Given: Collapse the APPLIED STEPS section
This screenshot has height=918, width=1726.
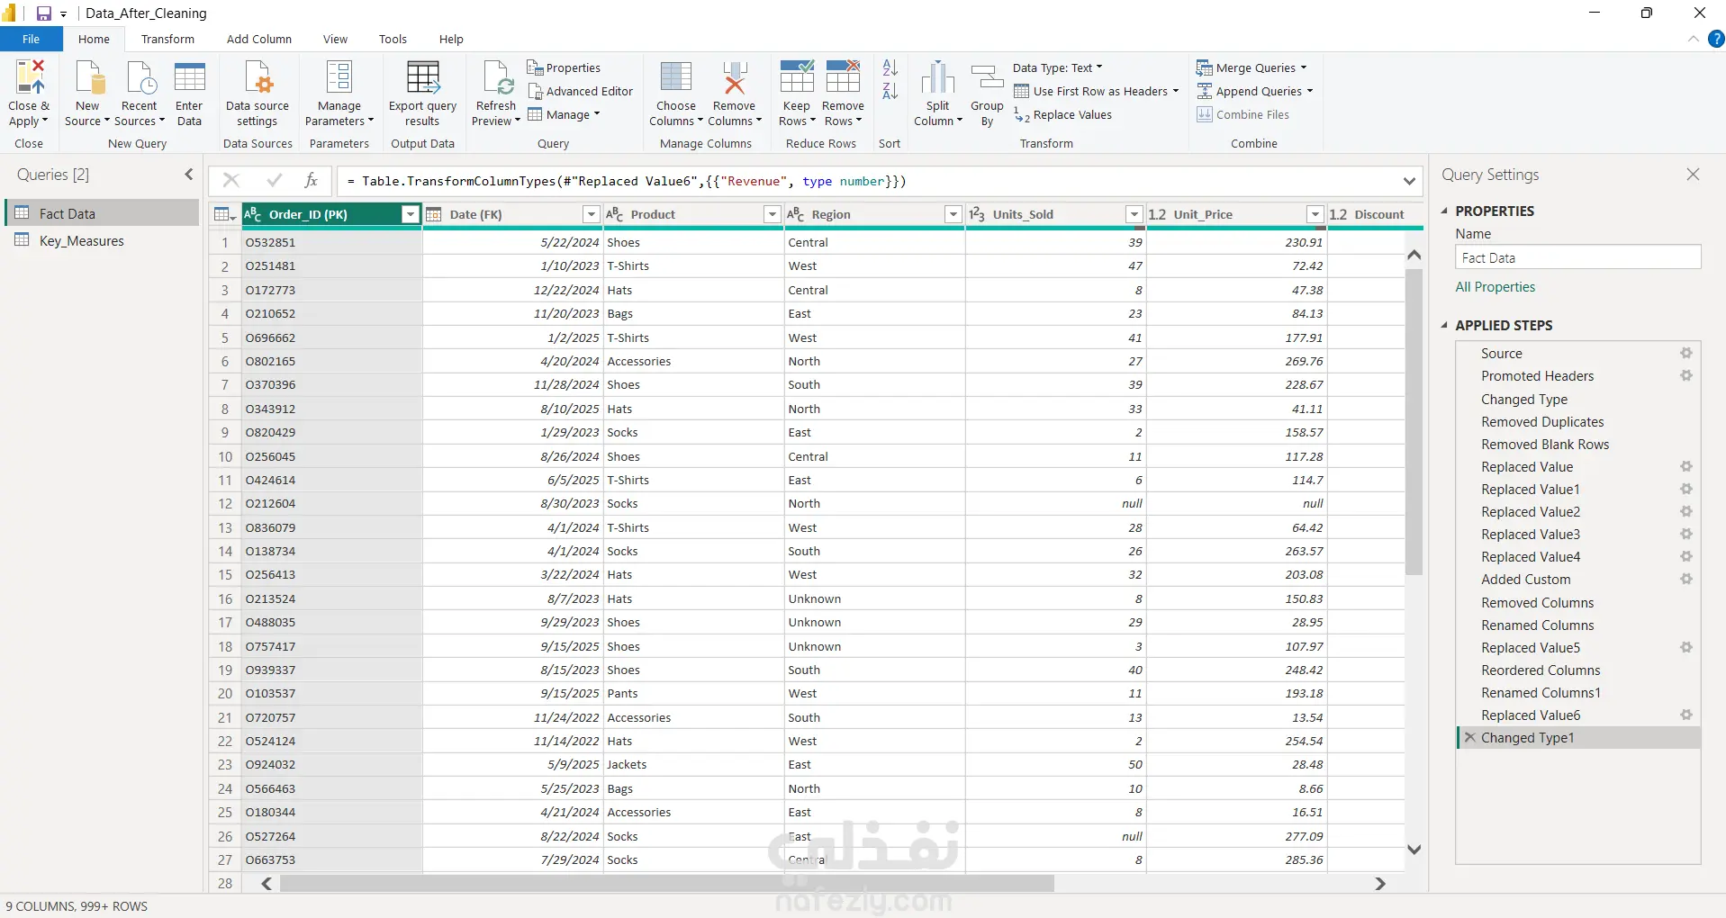Looking at the screenshot, I should (1444, 326).
